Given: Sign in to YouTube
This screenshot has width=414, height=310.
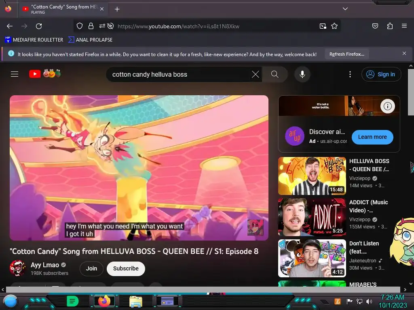Looking at the screenshot, I should click(x=381, y=74).
